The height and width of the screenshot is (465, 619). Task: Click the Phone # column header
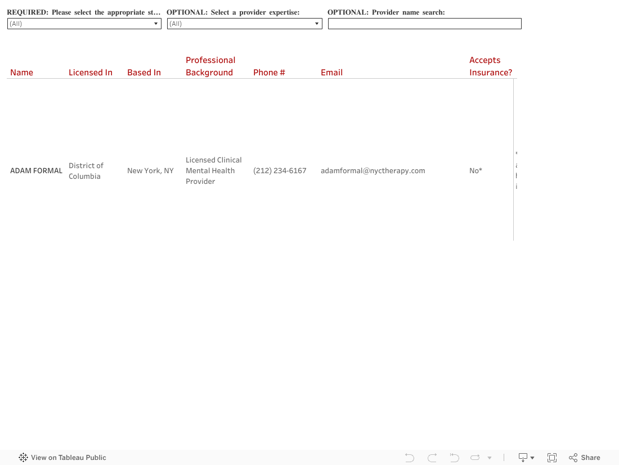269,73
